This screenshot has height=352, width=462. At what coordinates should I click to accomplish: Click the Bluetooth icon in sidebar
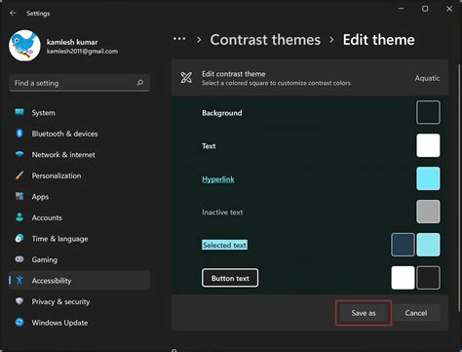point(19,134)
